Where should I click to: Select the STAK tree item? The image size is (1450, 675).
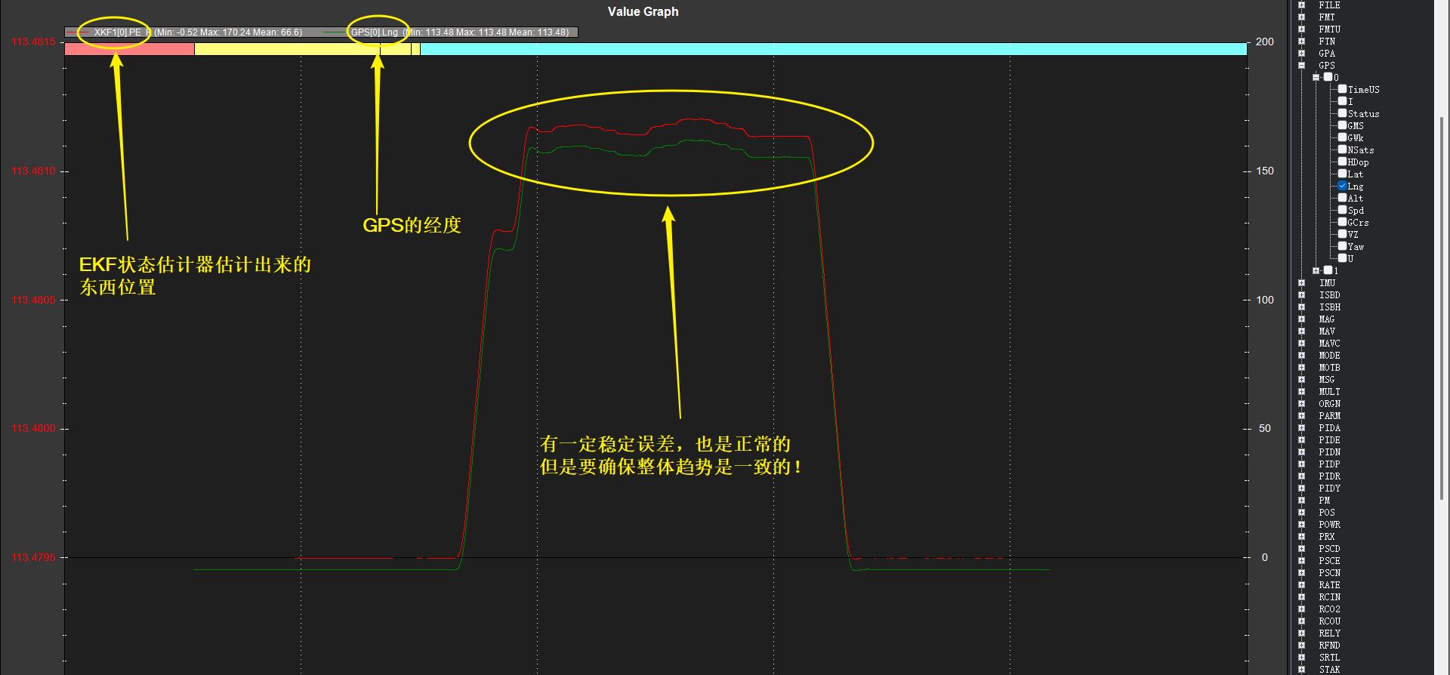coord(1329,670)
